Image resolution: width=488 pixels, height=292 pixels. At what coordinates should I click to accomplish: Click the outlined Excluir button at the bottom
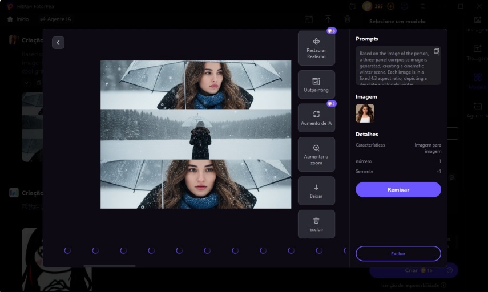398,254
